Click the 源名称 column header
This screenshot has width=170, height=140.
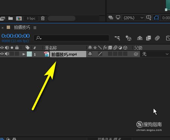pos(51,48)
